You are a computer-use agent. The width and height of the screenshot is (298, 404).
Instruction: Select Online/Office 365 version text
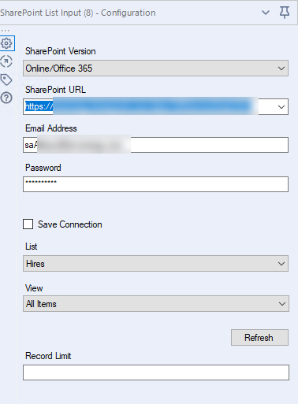click(x=59, y=69)
